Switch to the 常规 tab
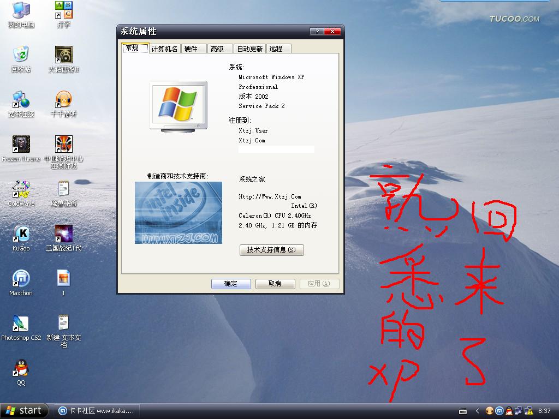The width and height of the screenshot is (559, 419). [135, 48]
